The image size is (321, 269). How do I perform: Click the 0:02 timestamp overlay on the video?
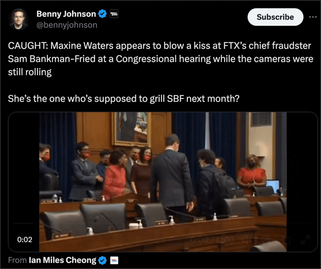click(x=25, y=239)
